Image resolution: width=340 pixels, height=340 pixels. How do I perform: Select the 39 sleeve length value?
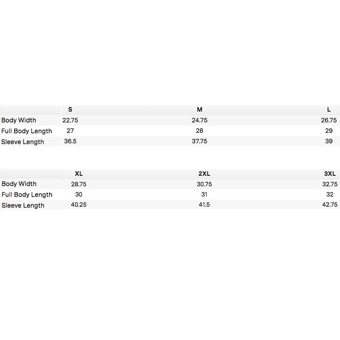[329, 141]
